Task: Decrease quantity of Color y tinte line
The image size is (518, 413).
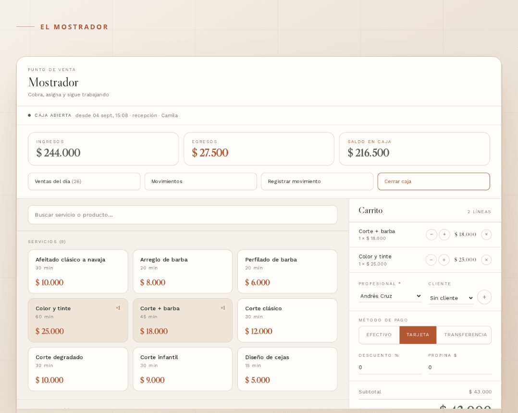Action: coord(431,260)
